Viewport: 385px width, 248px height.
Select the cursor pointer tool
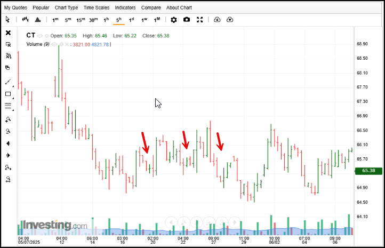pos(7,19)
